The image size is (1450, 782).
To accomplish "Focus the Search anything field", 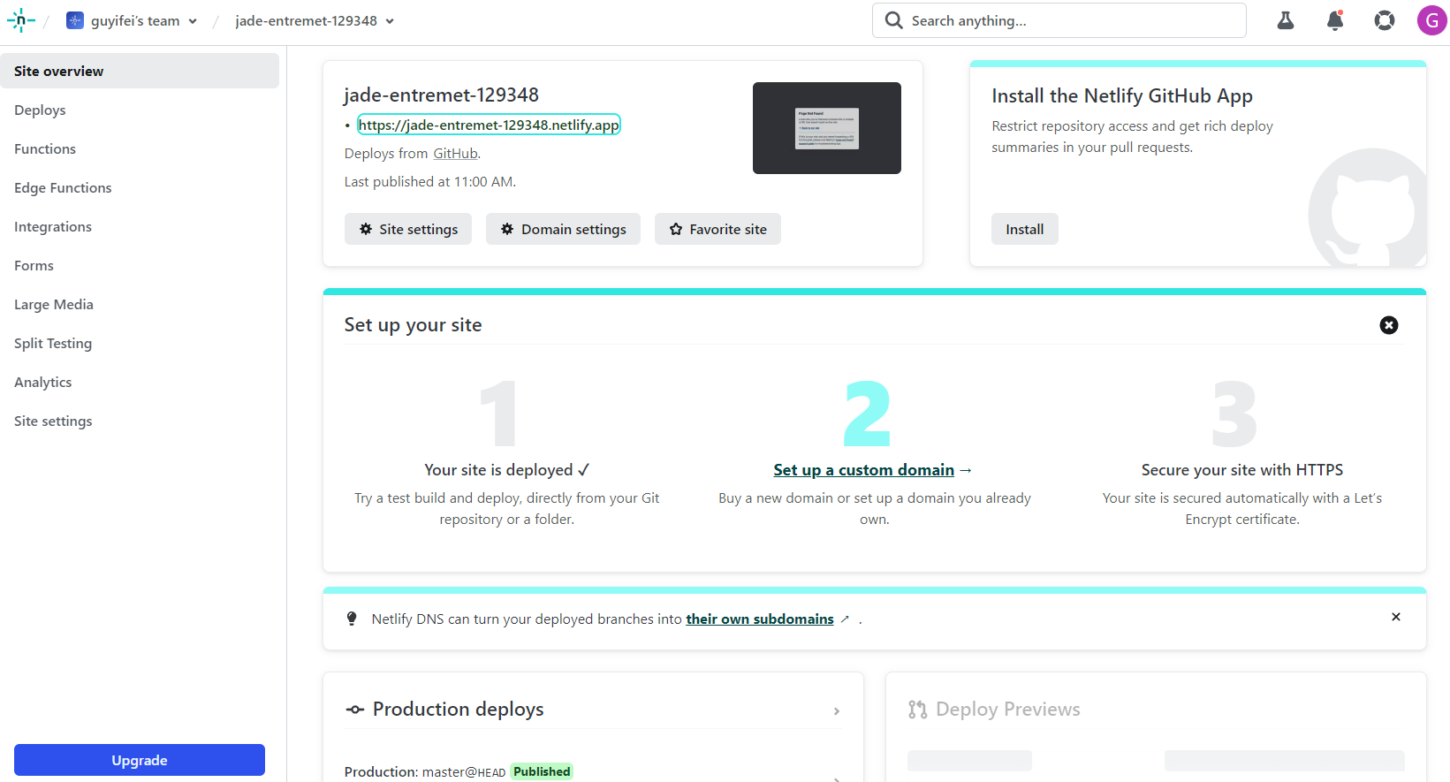I will 1059,20.
